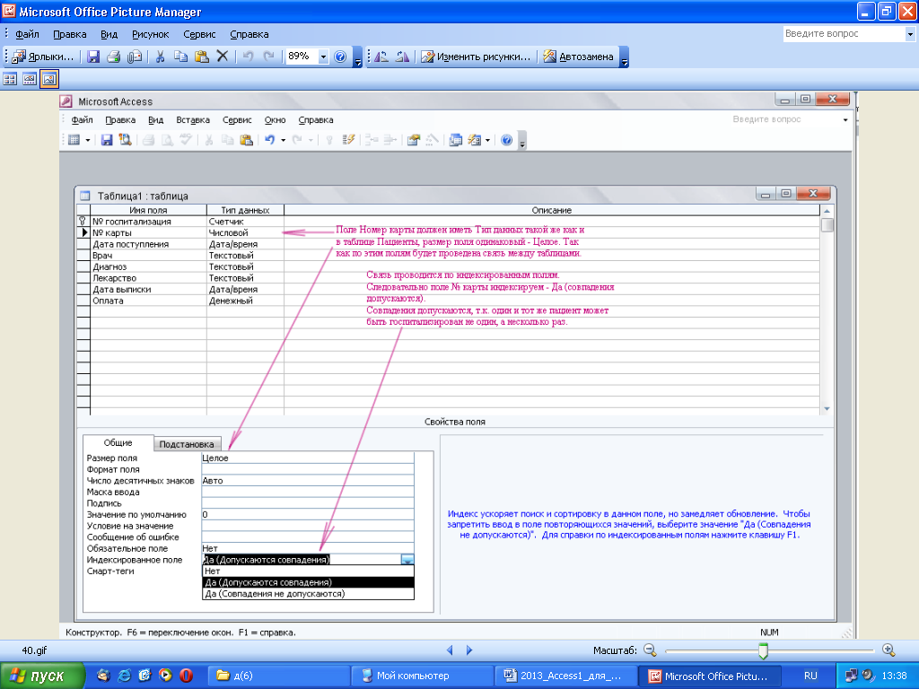
Task: Click the Save icon in the Access toolbar
Action: pos(107,140)
